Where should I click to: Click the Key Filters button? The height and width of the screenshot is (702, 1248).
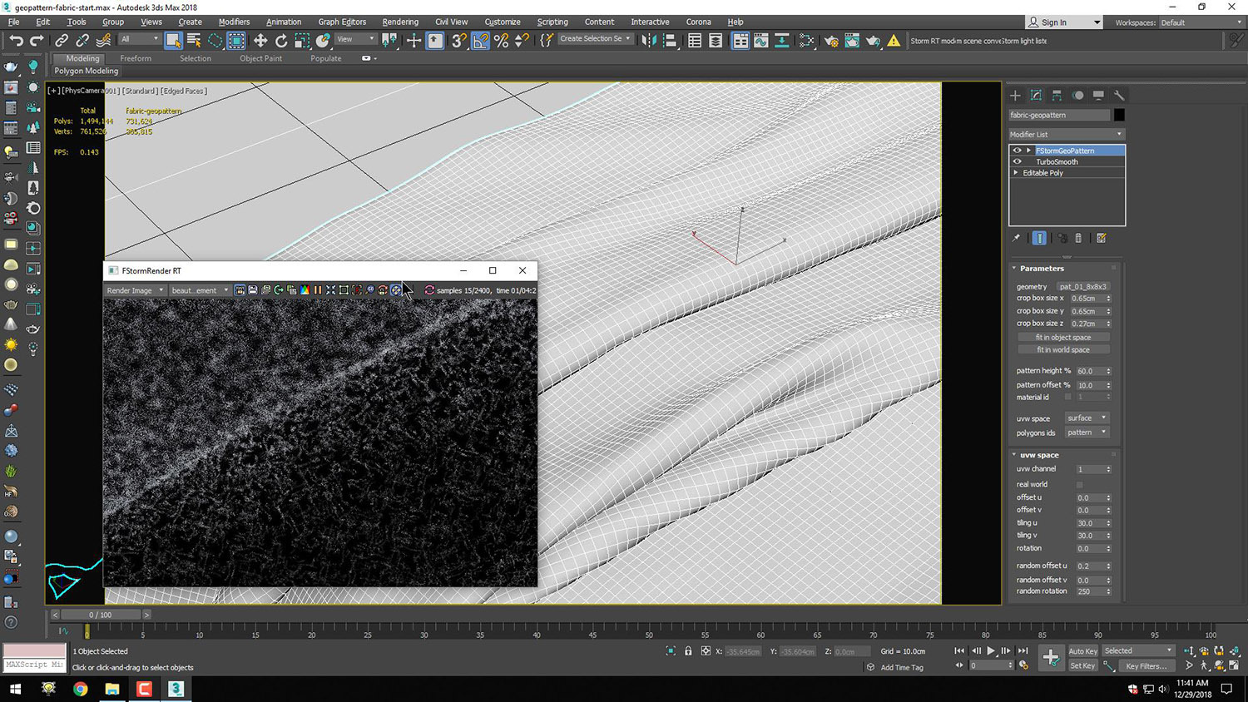[1146, 665]
